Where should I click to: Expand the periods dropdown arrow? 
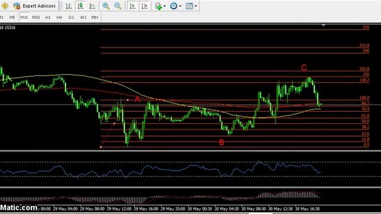click(x=180, y=6)
